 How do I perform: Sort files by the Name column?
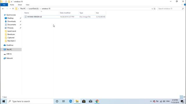coord(26,13)
